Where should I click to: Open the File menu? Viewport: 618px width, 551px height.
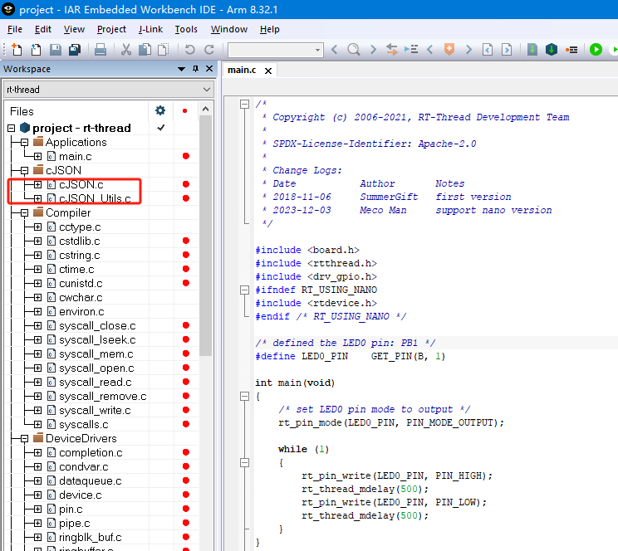tap(15, 29)
